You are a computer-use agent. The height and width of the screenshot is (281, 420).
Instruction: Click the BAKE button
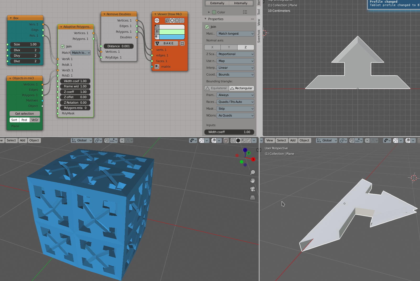pos(166,43)
